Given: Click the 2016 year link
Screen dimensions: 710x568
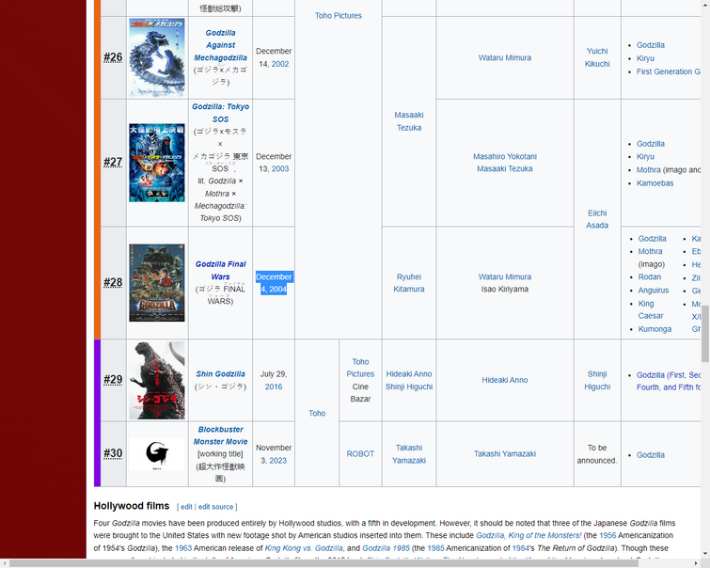Looking at the screenshot, I should [x=274, y=387].
